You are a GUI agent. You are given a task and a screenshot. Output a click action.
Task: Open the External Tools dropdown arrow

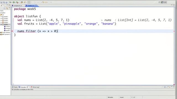tap(19, 2)
